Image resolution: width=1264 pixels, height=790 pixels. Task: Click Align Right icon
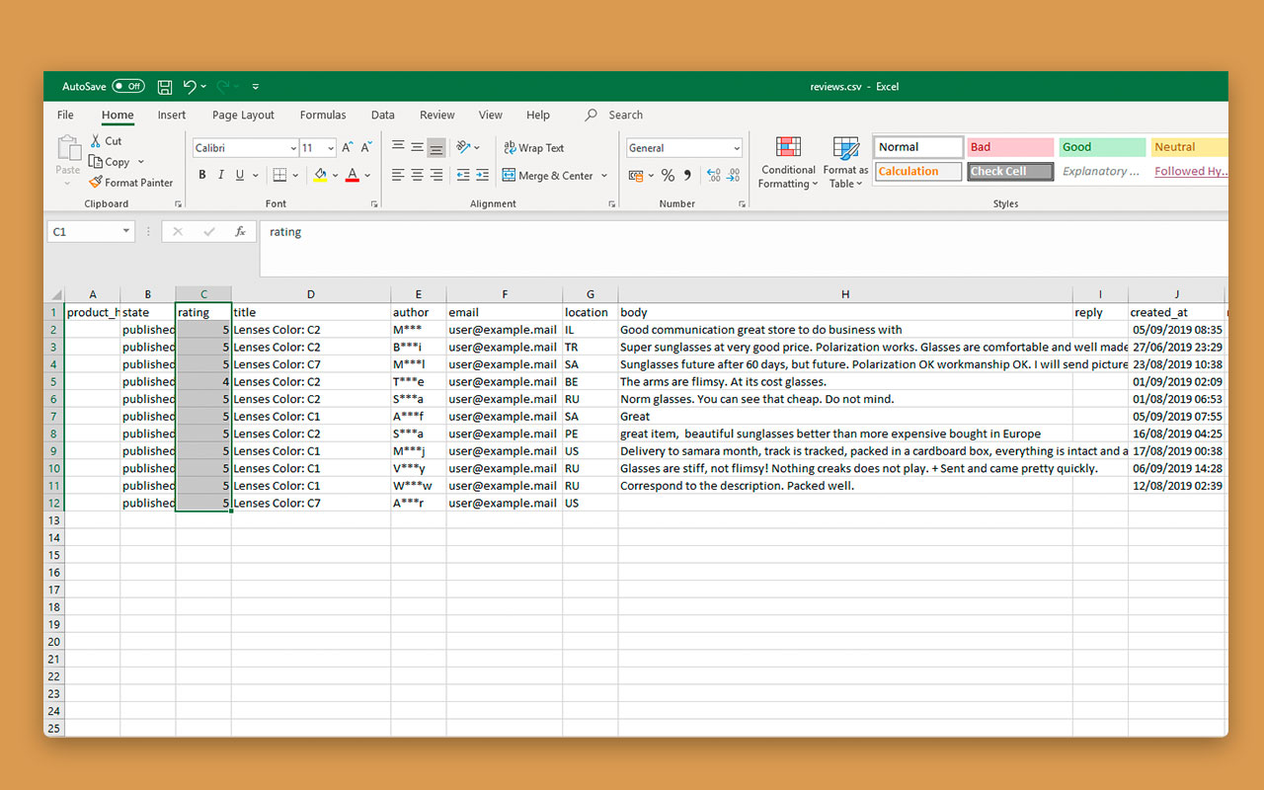click(436, 175)
